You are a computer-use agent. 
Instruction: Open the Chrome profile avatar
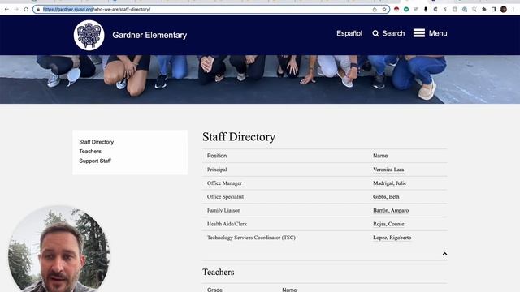(504, 9)
